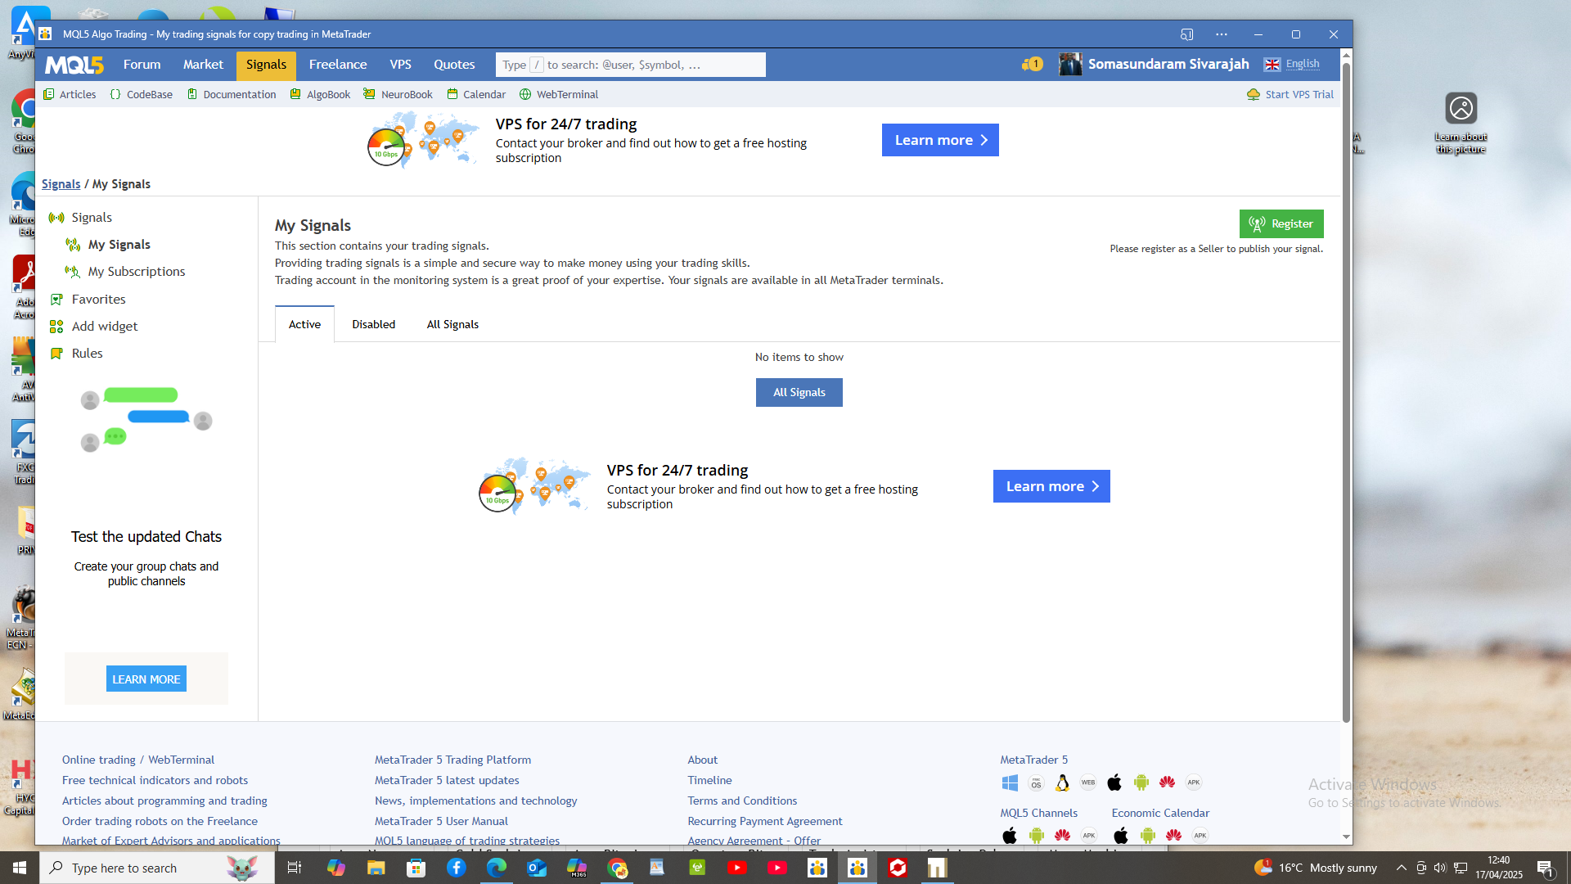Open the app window more options icon
This screenshot has height=884, width=1571.
(x=1221, y=34)
